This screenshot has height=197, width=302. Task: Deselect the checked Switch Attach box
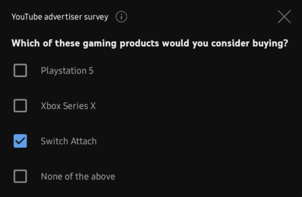tap(20, 141)
